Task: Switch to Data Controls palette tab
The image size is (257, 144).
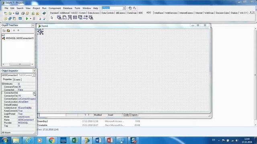Action: [x=108, y=13]
